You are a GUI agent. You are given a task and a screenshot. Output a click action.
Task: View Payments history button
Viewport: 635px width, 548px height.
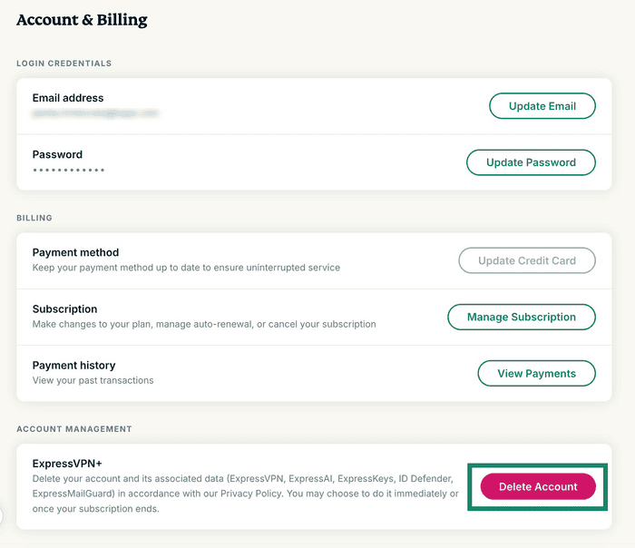coord(537,374)
